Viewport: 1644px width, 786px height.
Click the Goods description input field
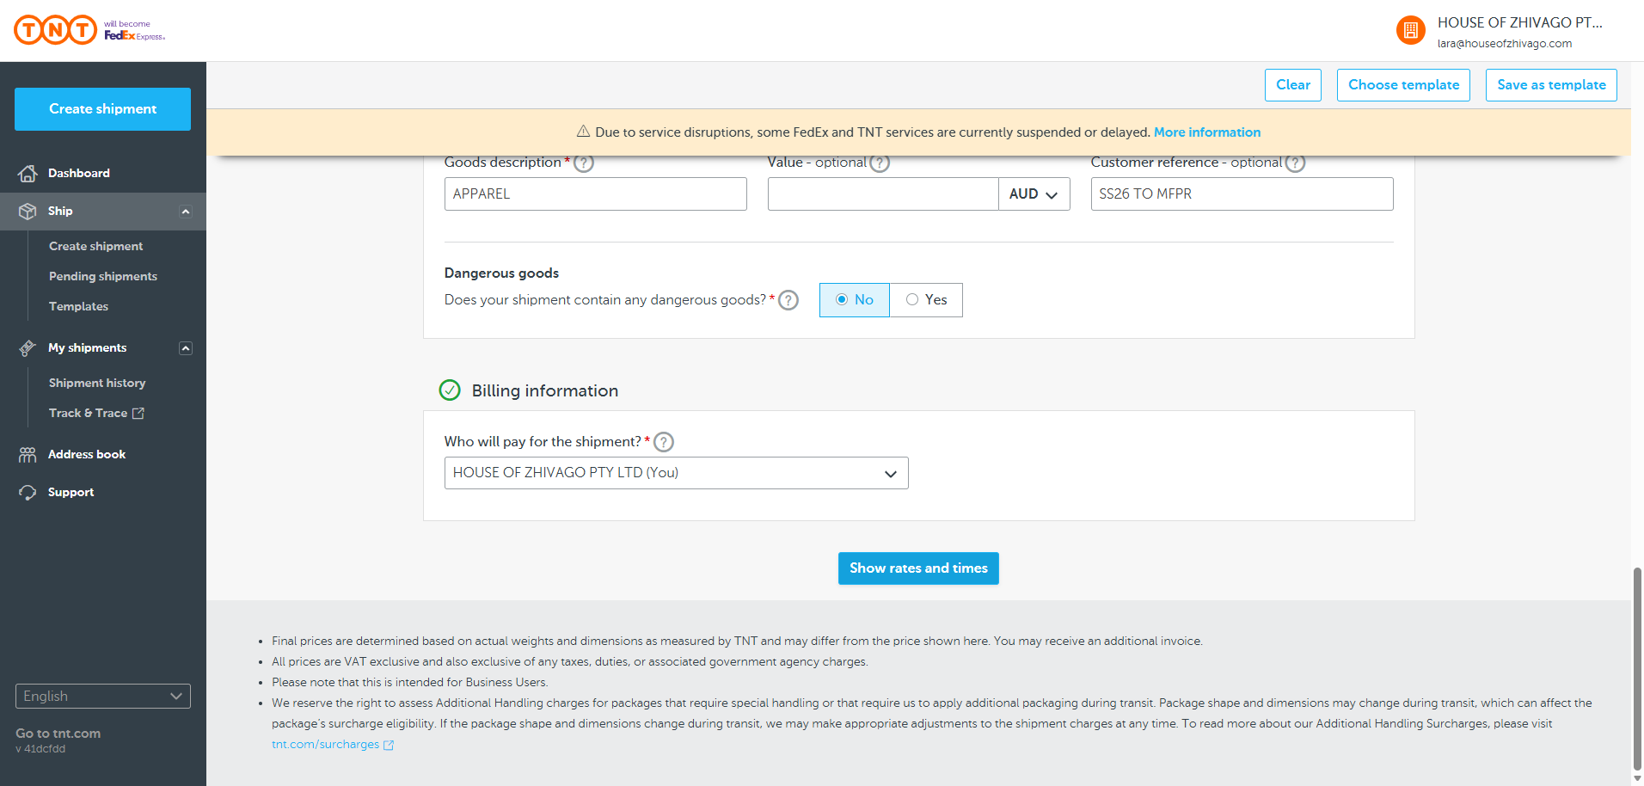point(595,194)
